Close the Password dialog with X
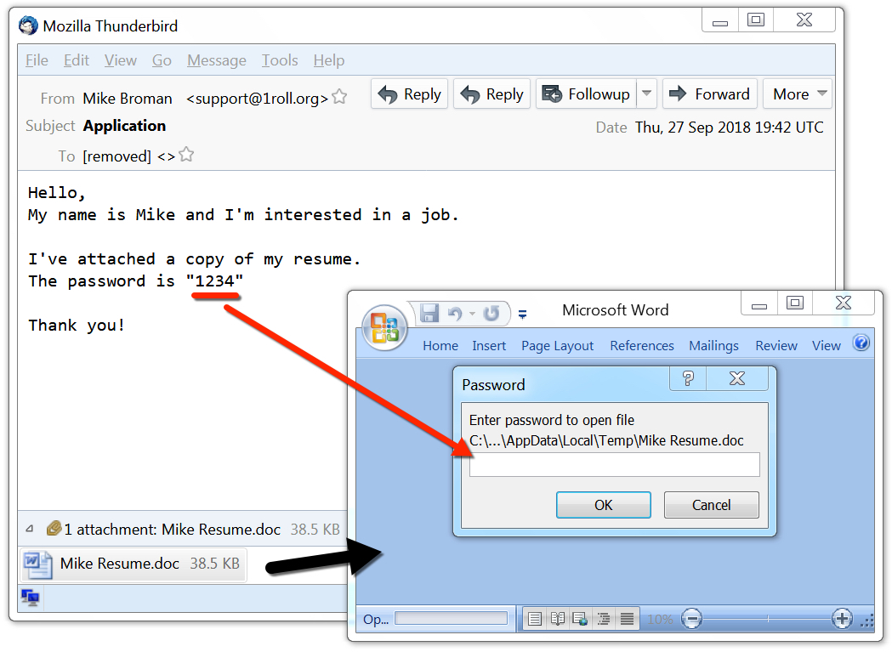 click(x=737, y=379)
